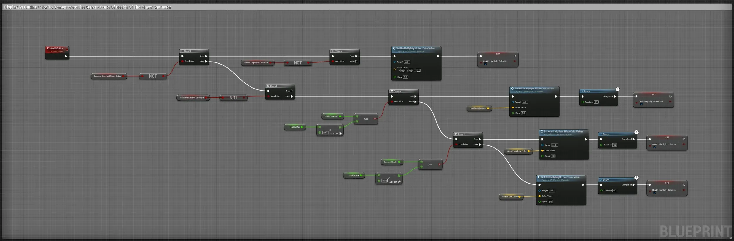Click red output pin of the 0.67 comparison >= node

[x=375, y=119]
